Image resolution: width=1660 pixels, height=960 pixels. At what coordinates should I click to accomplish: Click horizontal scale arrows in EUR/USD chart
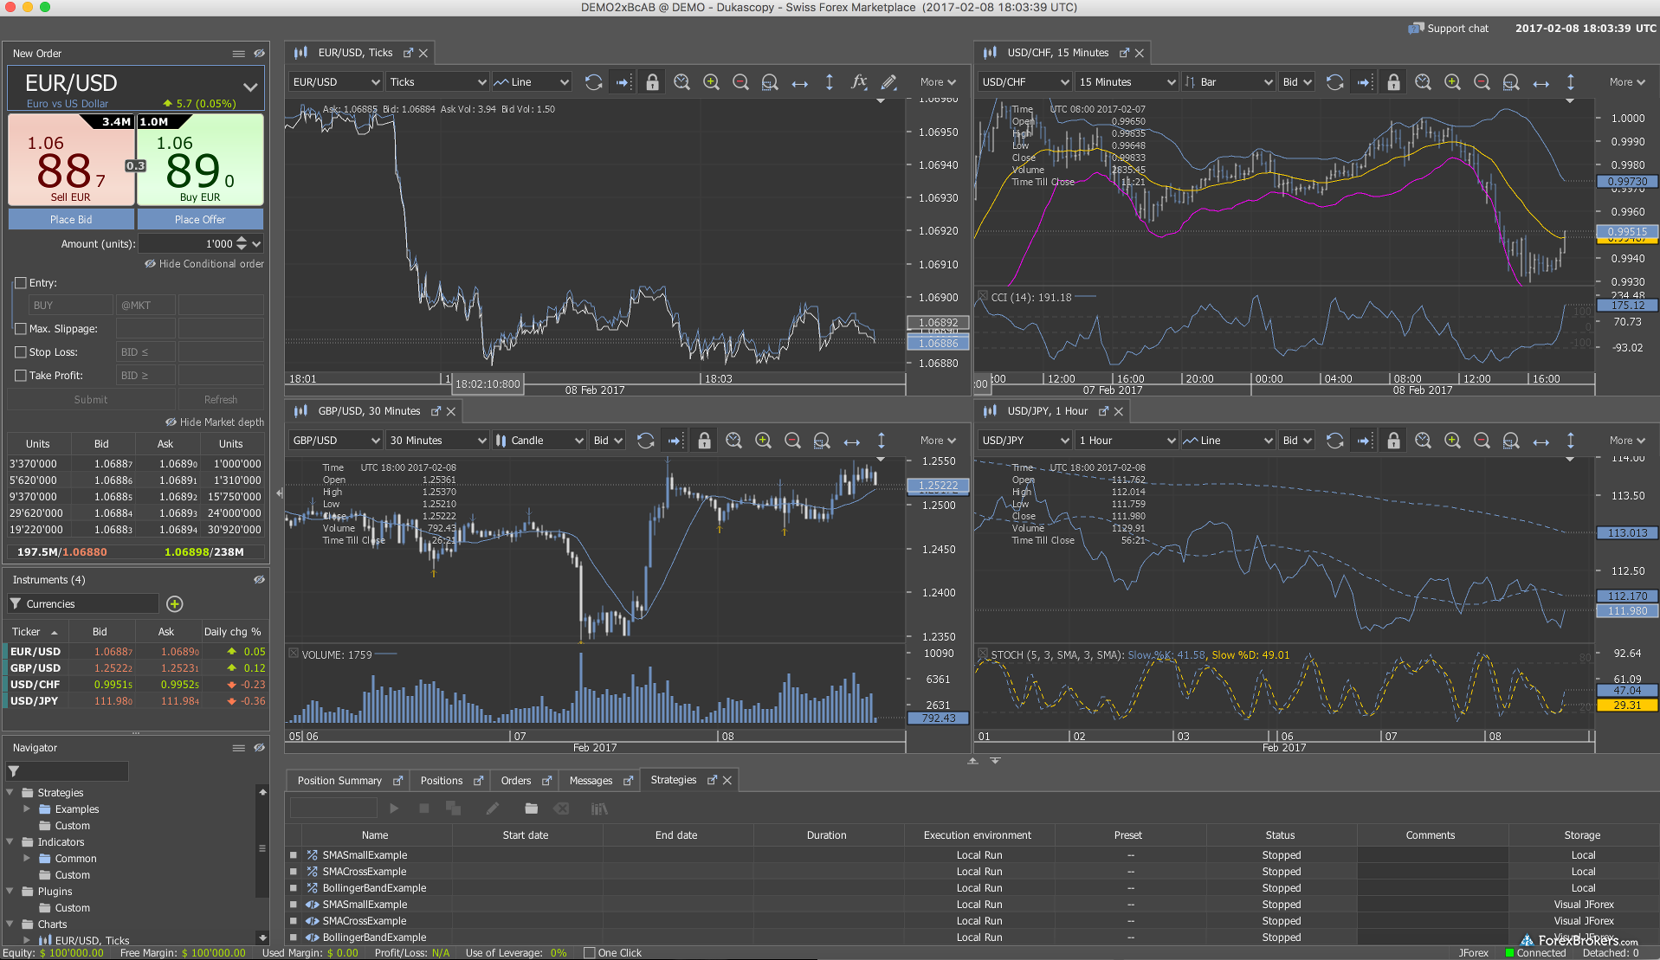(x=800, y=83)
